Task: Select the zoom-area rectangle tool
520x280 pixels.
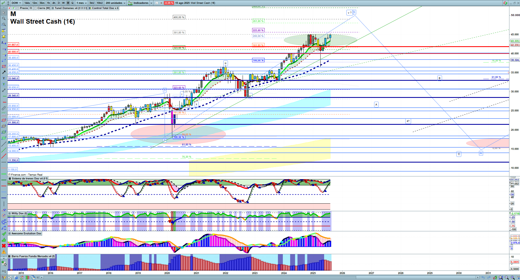Action: 4,24
